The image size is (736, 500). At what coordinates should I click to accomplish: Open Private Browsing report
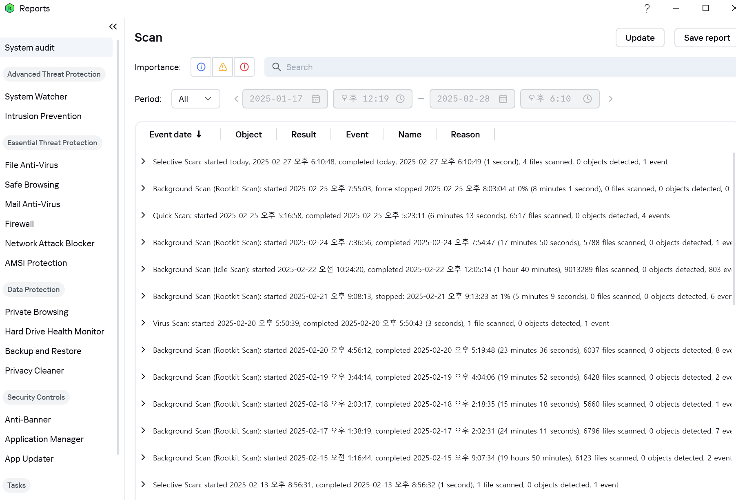(x=37, y=312)
